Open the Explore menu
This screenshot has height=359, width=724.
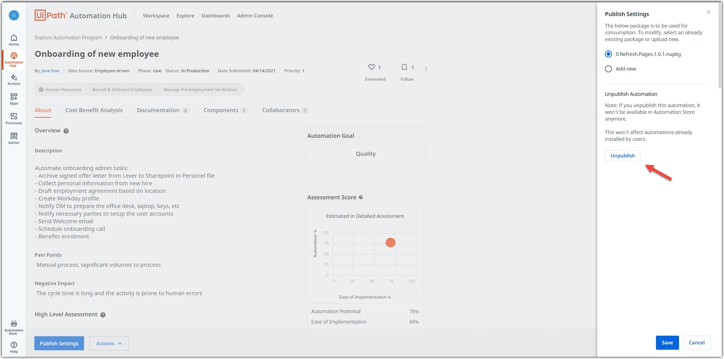click(185, 16)
